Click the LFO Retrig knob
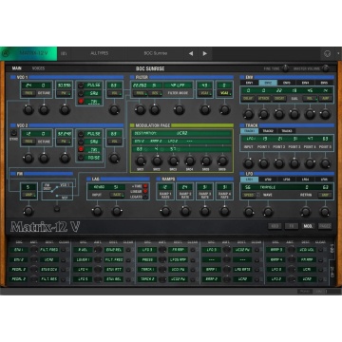Screen dimensions: 342x342 pyautogui.click(x=306, y=211)
